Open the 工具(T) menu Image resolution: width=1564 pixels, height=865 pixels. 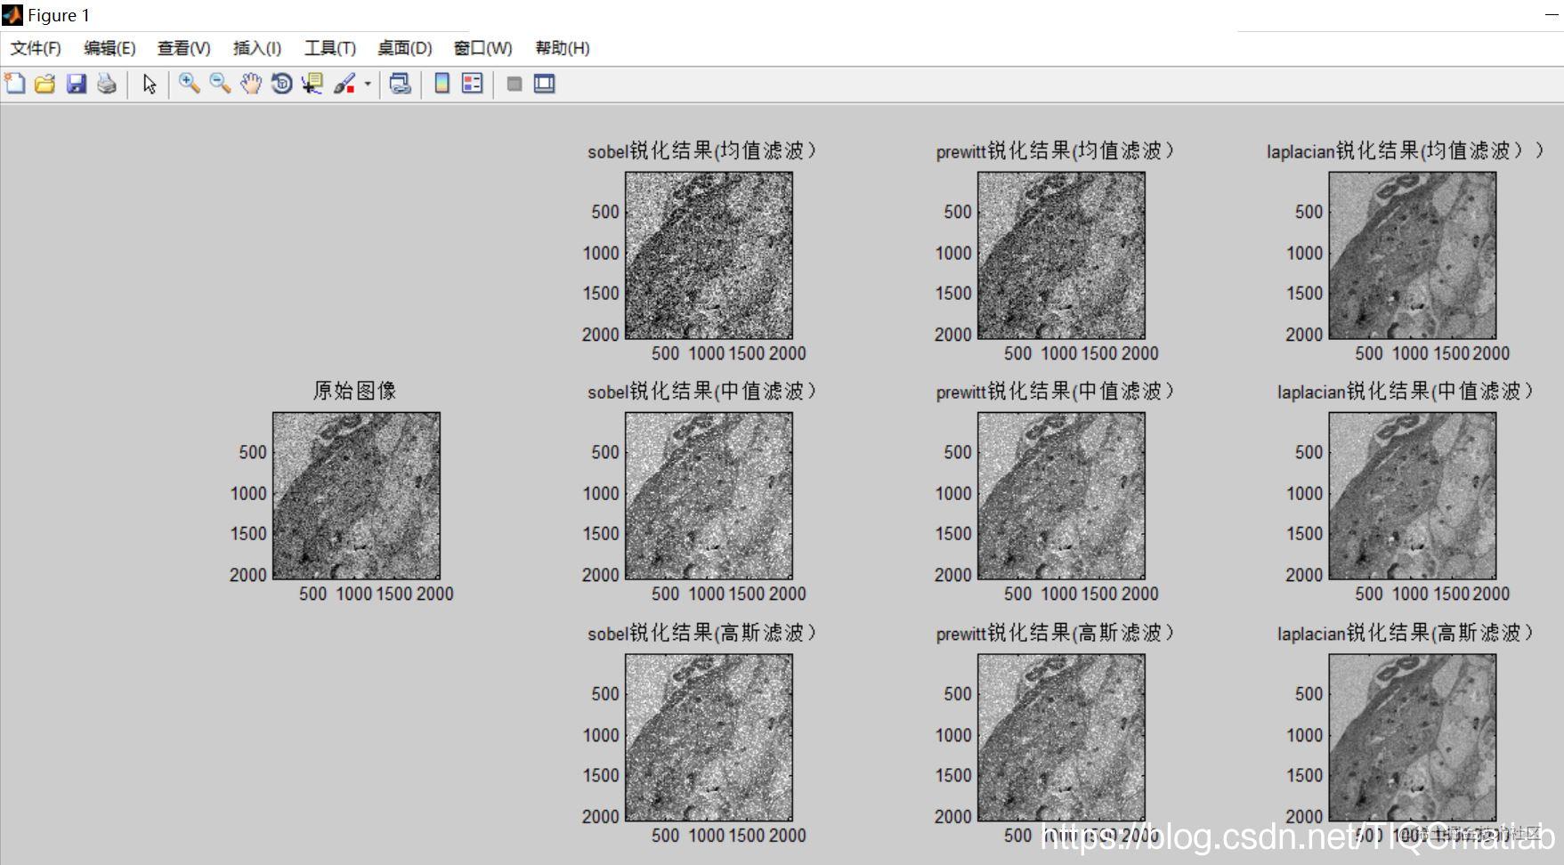click(x=330, y=48)
